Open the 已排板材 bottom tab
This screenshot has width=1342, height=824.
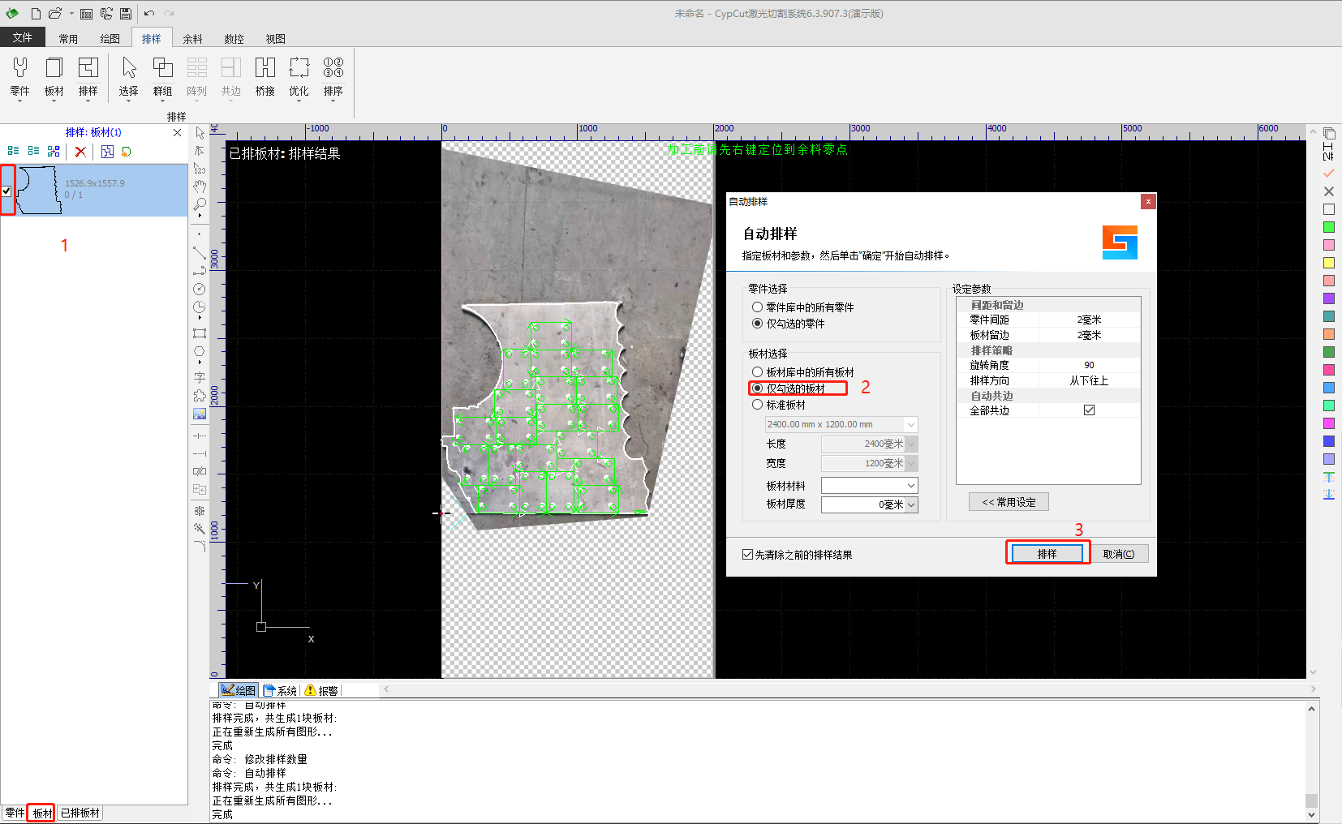coord(80,813)
